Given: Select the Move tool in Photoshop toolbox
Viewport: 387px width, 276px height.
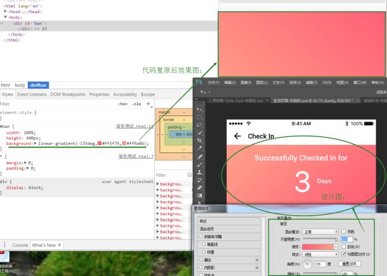Looking at the screenshot, I should pos(199,109).
